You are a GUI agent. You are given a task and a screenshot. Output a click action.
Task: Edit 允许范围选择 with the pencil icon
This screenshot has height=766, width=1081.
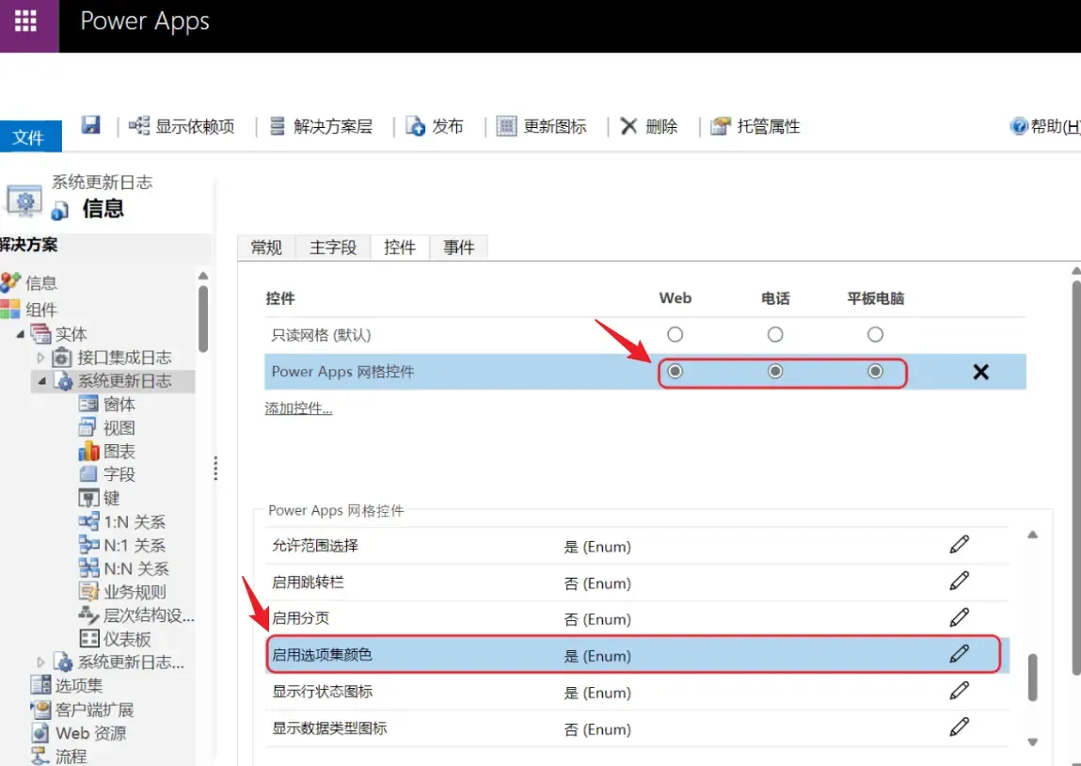[959, 545]
